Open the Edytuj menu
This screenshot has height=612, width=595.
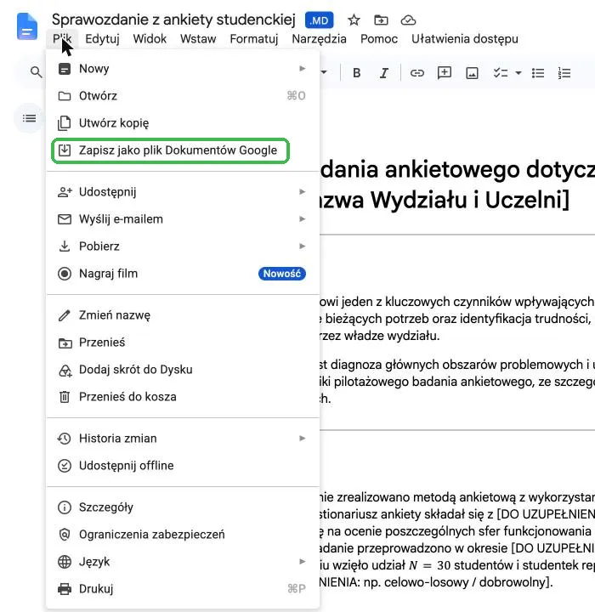click(x=102, y=38)
